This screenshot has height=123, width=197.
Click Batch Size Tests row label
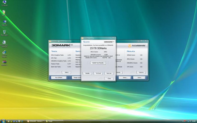56,67
